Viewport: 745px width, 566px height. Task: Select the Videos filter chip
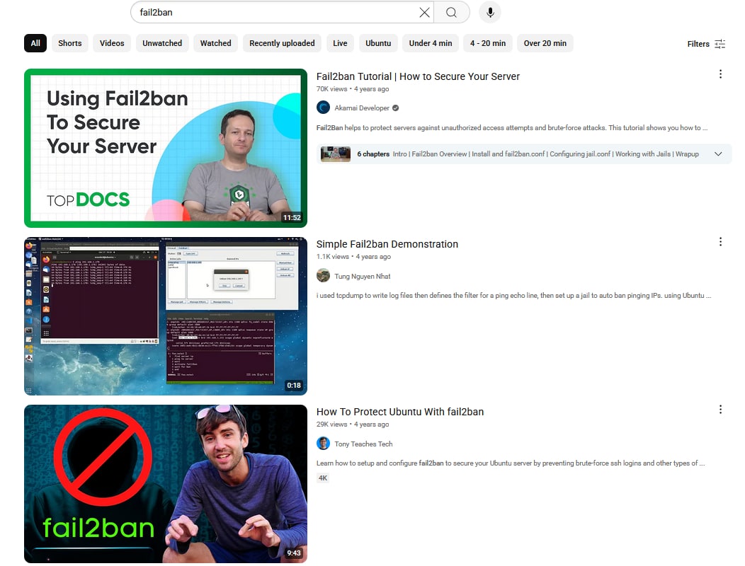(112, 43)
